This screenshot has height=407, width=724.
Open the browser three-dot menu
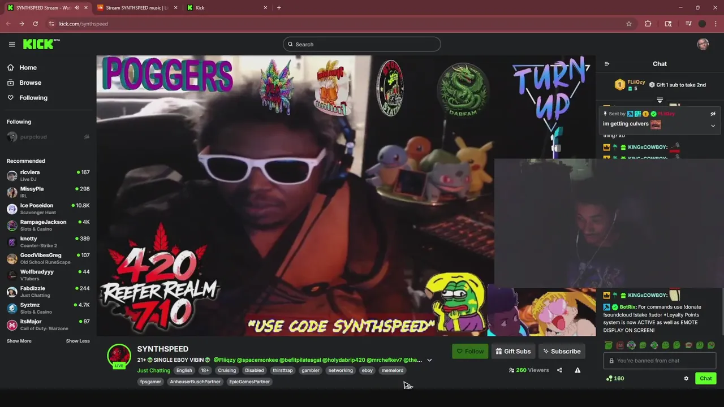pos(716,24)
